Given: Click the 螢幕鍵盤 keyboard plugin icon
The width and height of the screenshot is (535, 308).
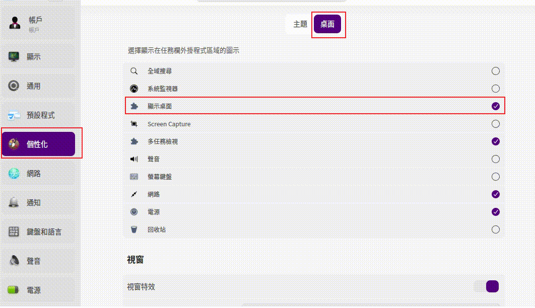Looking at the screenshot, I should [134, 177].
